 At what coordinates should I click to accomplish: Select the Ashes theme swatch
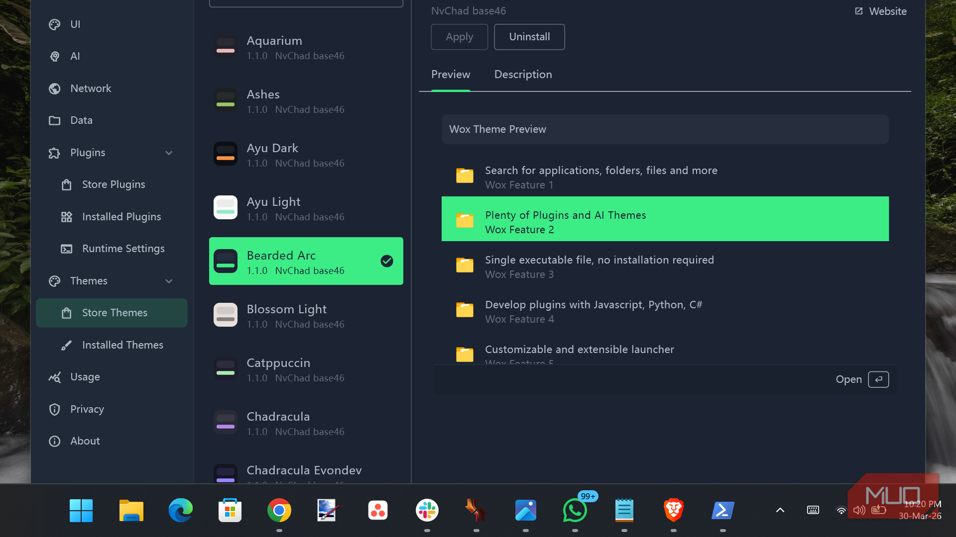(x=226, y=100)
